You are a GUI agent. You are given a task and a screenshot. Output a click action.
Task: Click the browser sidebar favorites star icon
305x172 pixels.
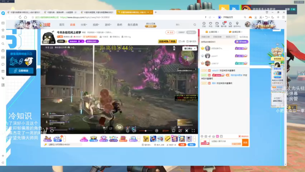[x=3, y=30]
